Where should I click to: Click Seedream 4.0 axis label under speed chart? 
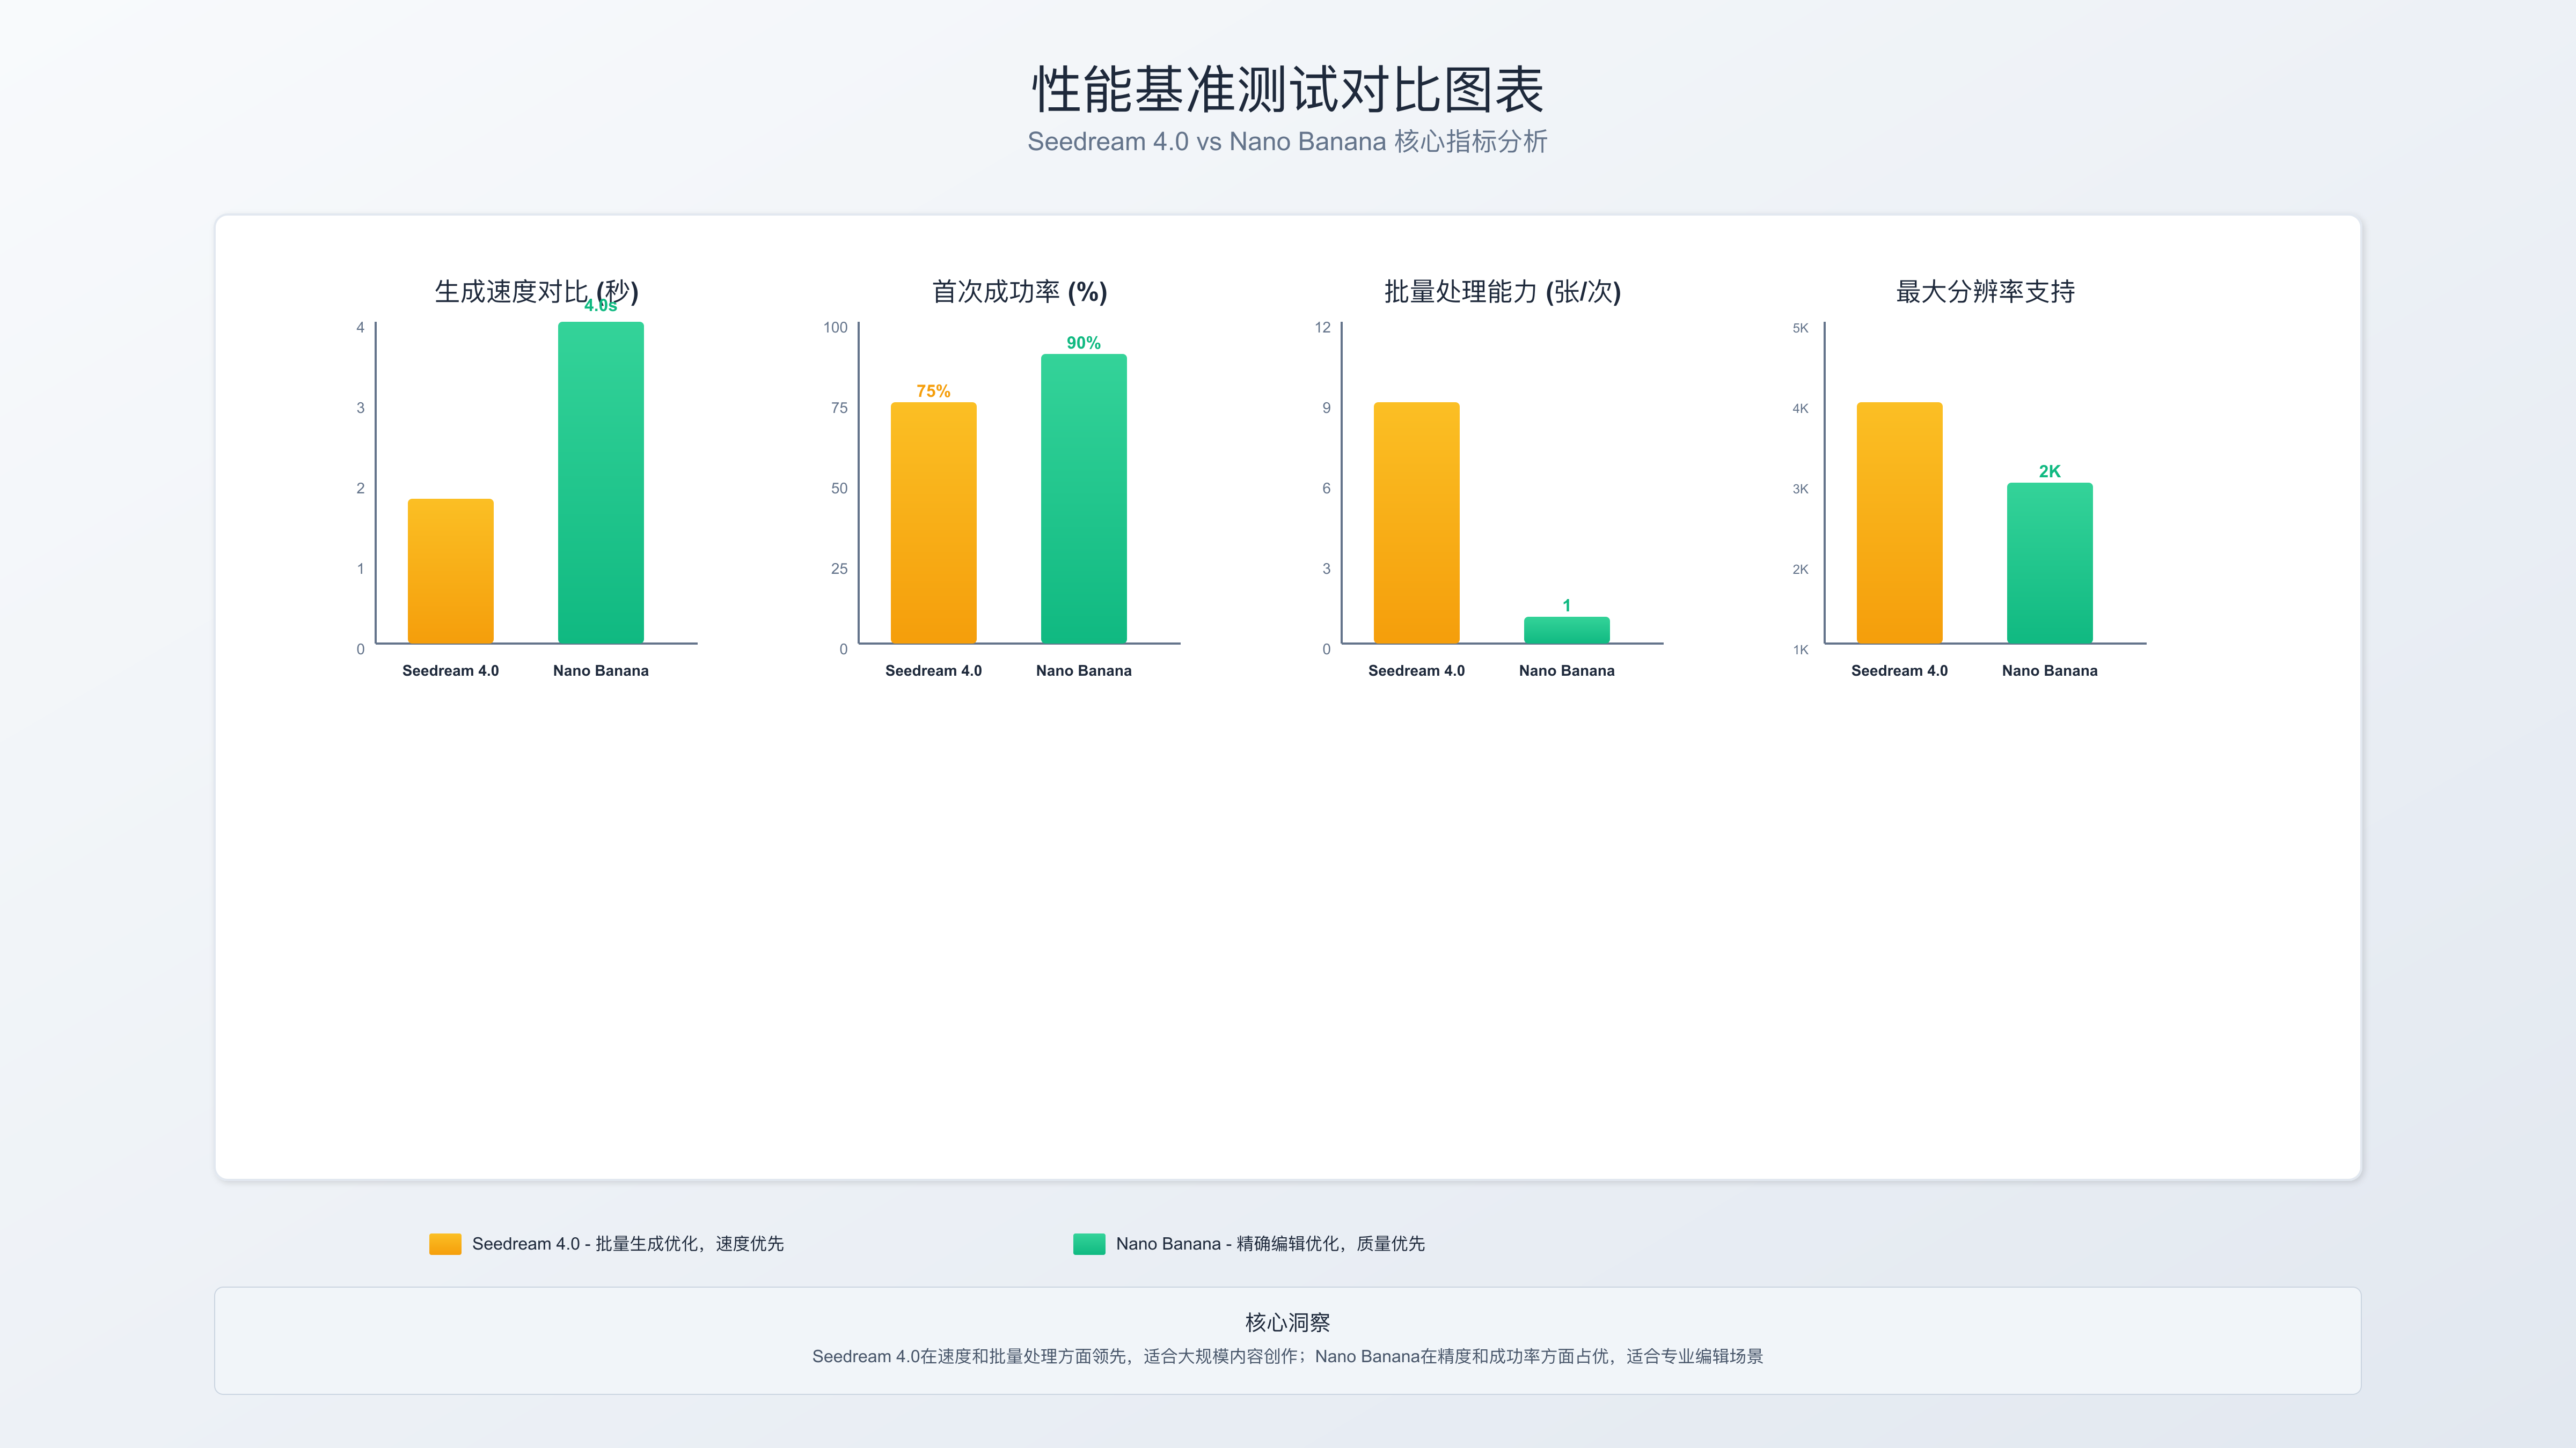click(x=451, y=670)
